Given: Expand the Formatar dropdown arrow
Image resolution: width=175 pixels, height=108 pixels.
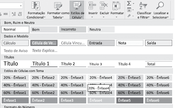Looking at the screenshot, I should tap(116, 17).
